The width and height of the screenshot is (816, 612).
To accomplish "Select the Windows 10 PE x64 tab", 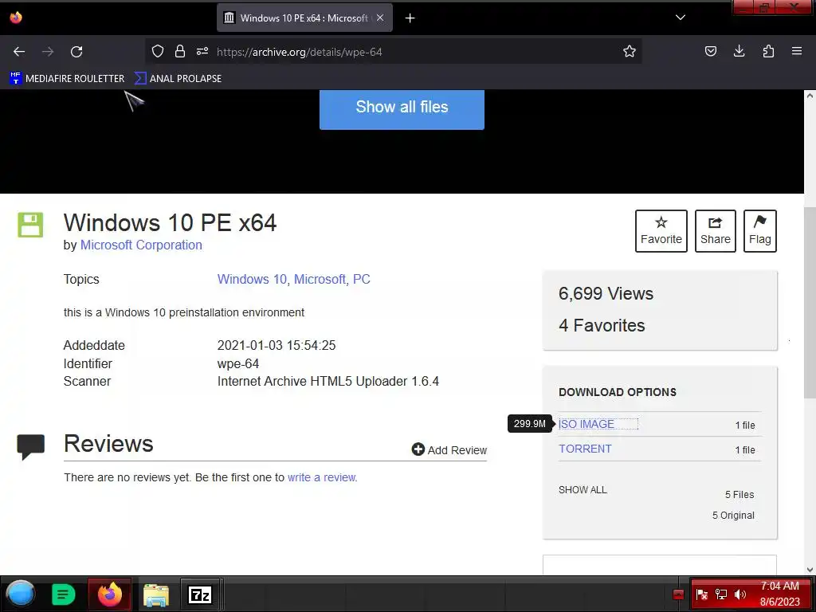I will pyautogui.click(x=304, y=18).
